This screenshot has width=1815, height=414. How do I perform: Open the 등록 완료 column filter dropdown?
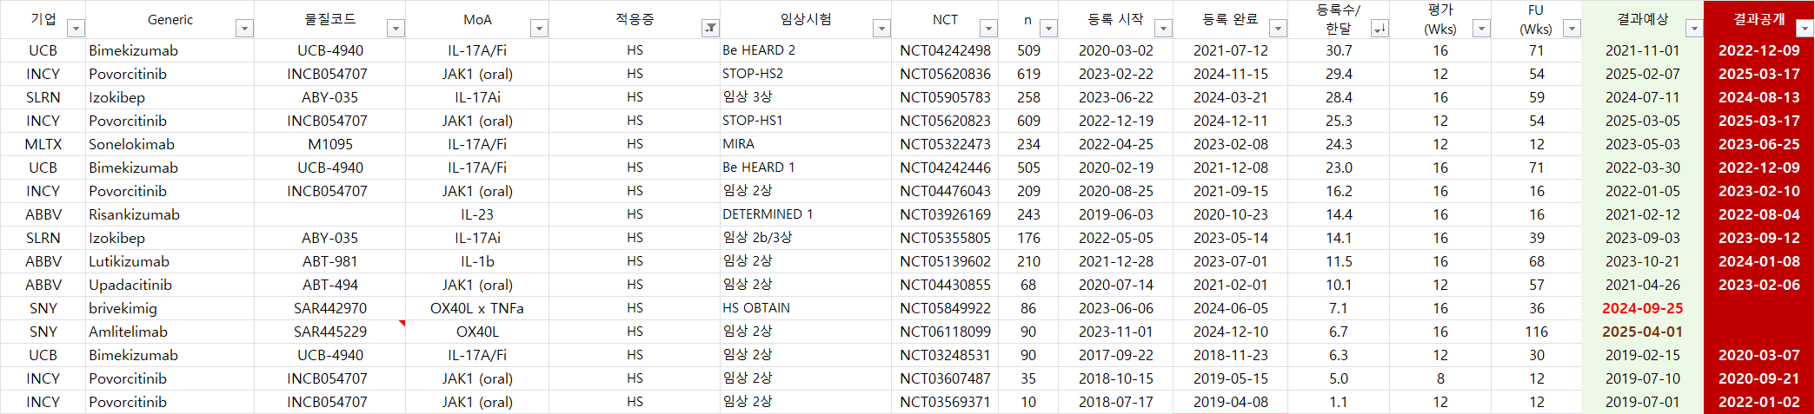[x=1279, y=29]
